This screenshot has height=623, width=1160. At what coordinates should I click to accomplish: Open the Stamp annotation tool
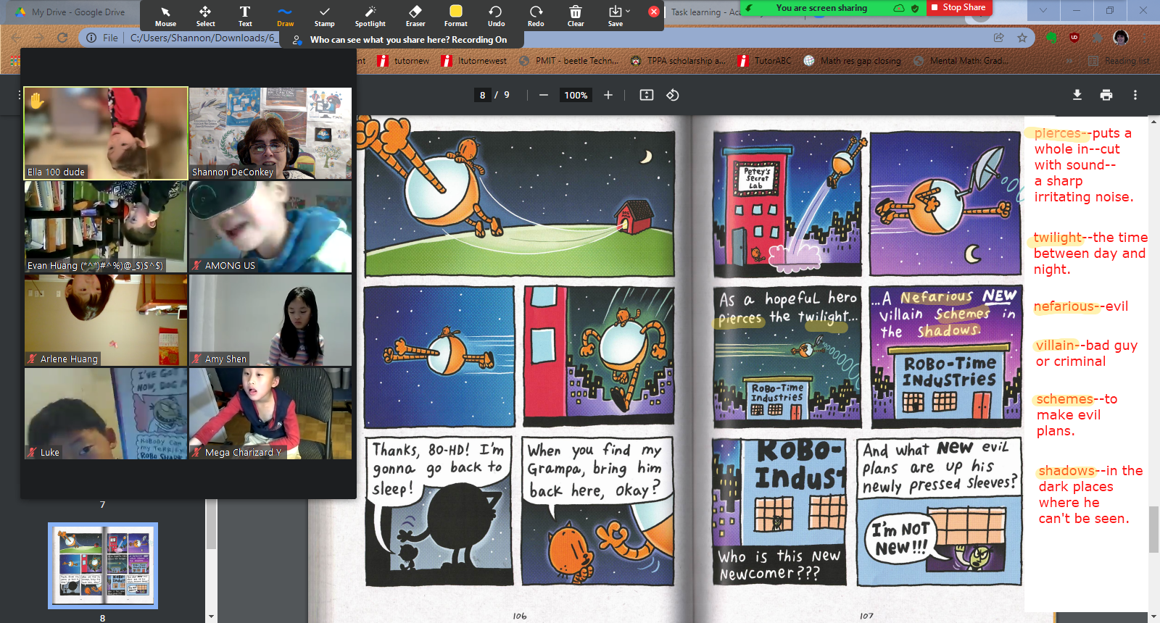[325, 16]
